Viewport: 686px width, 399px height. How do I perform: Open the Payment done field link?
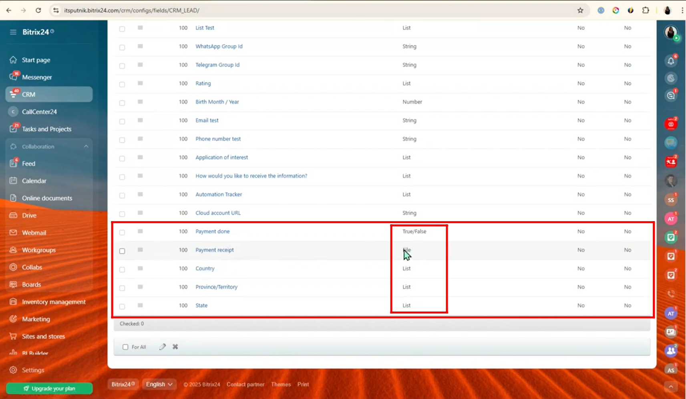tap(212, 231)
